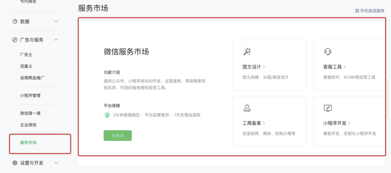Click the 设置与开发 sidebar label
This screenshot has width=391, height=173.
point(31,163)
